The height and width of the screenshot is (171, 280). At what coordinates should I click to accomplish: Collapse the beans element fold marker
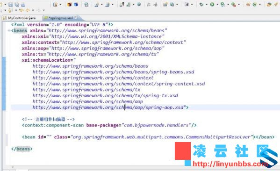tap(9, 30)
